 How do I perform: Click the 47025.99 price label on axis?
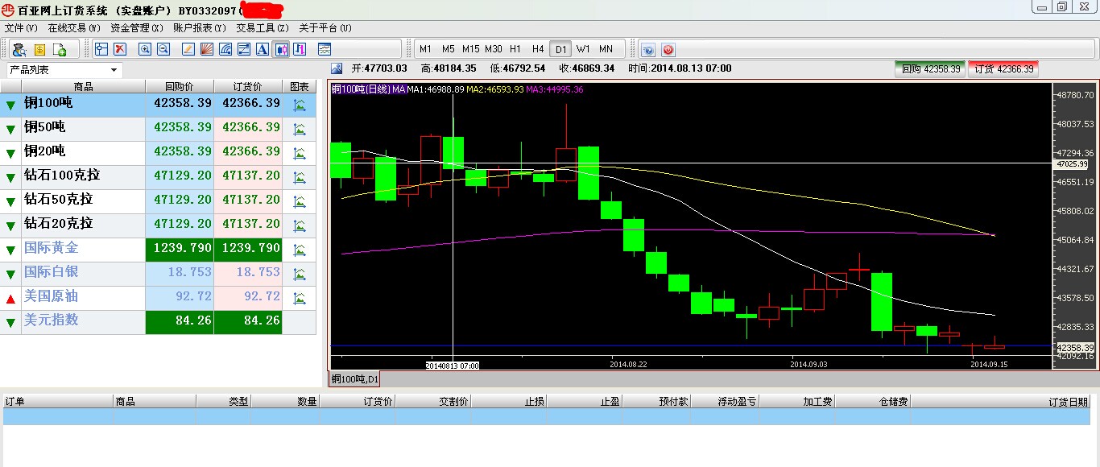(x=1072, y=163)
